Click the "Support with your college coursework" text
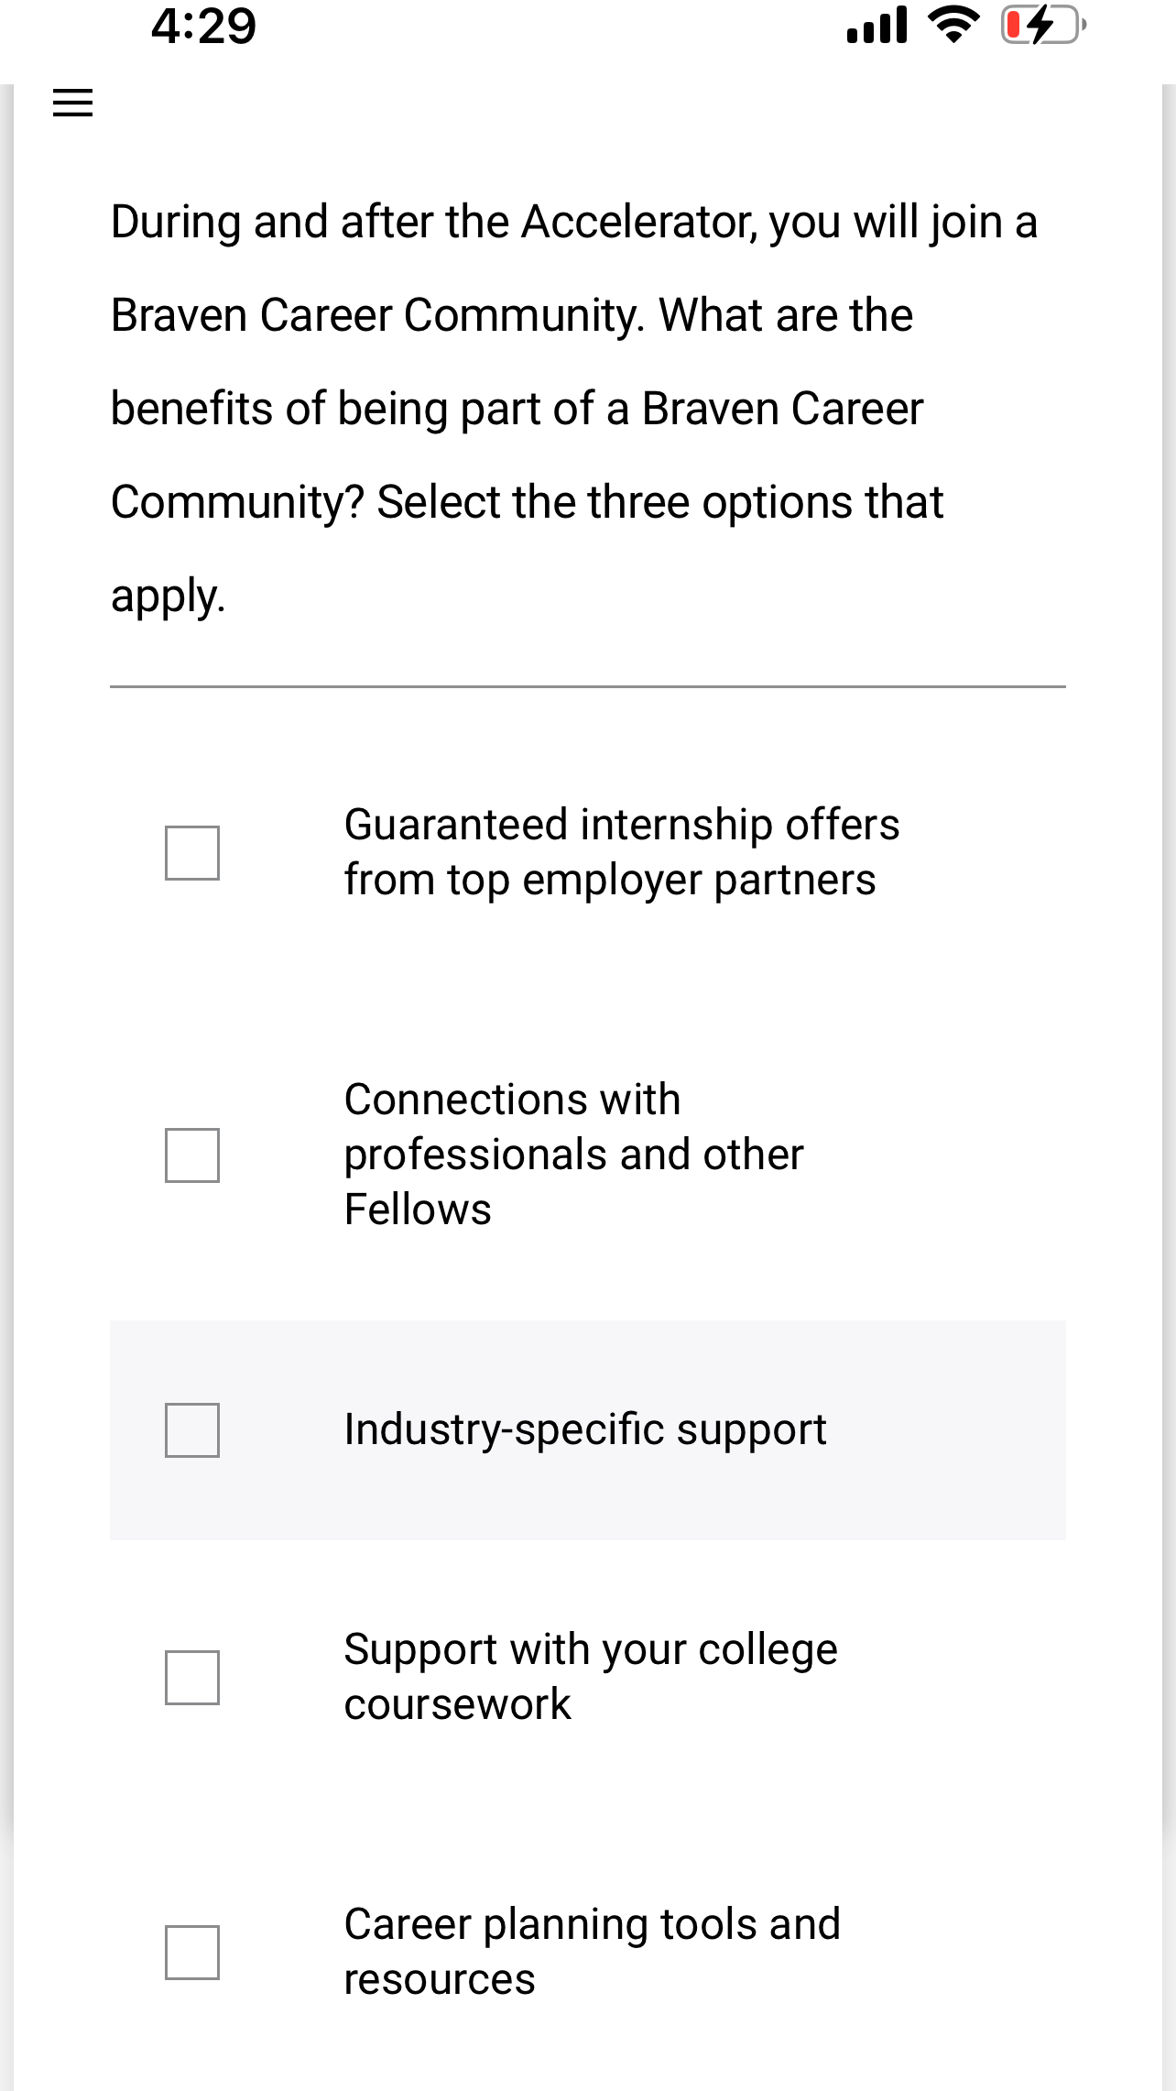1176x2091 pixels. click(x=591, y=1677)
